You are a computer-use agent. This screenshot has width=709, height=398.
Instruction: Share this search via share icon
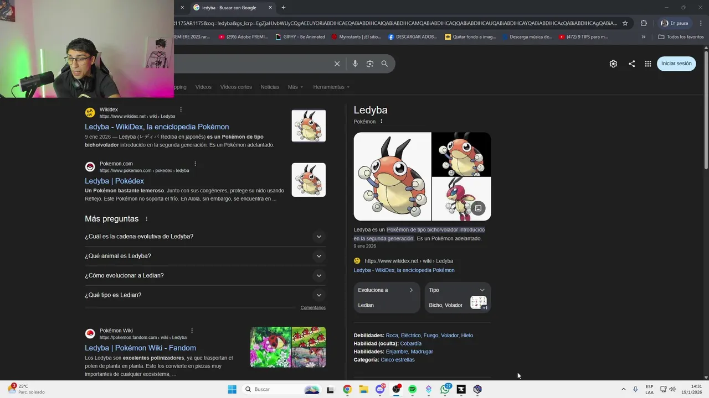[x=631, y=64]
